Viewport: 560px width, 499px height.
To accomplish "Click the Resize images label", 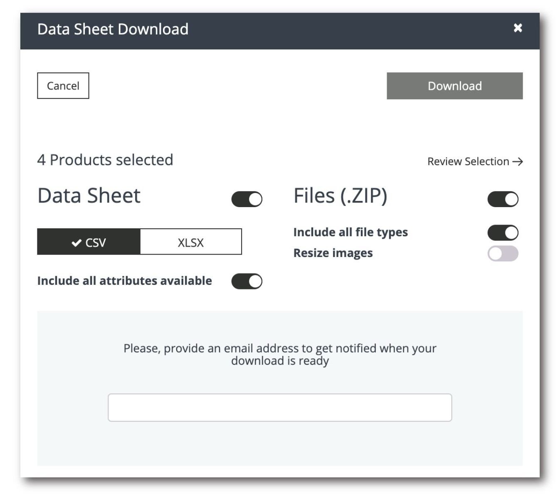I will pos(333,253).
